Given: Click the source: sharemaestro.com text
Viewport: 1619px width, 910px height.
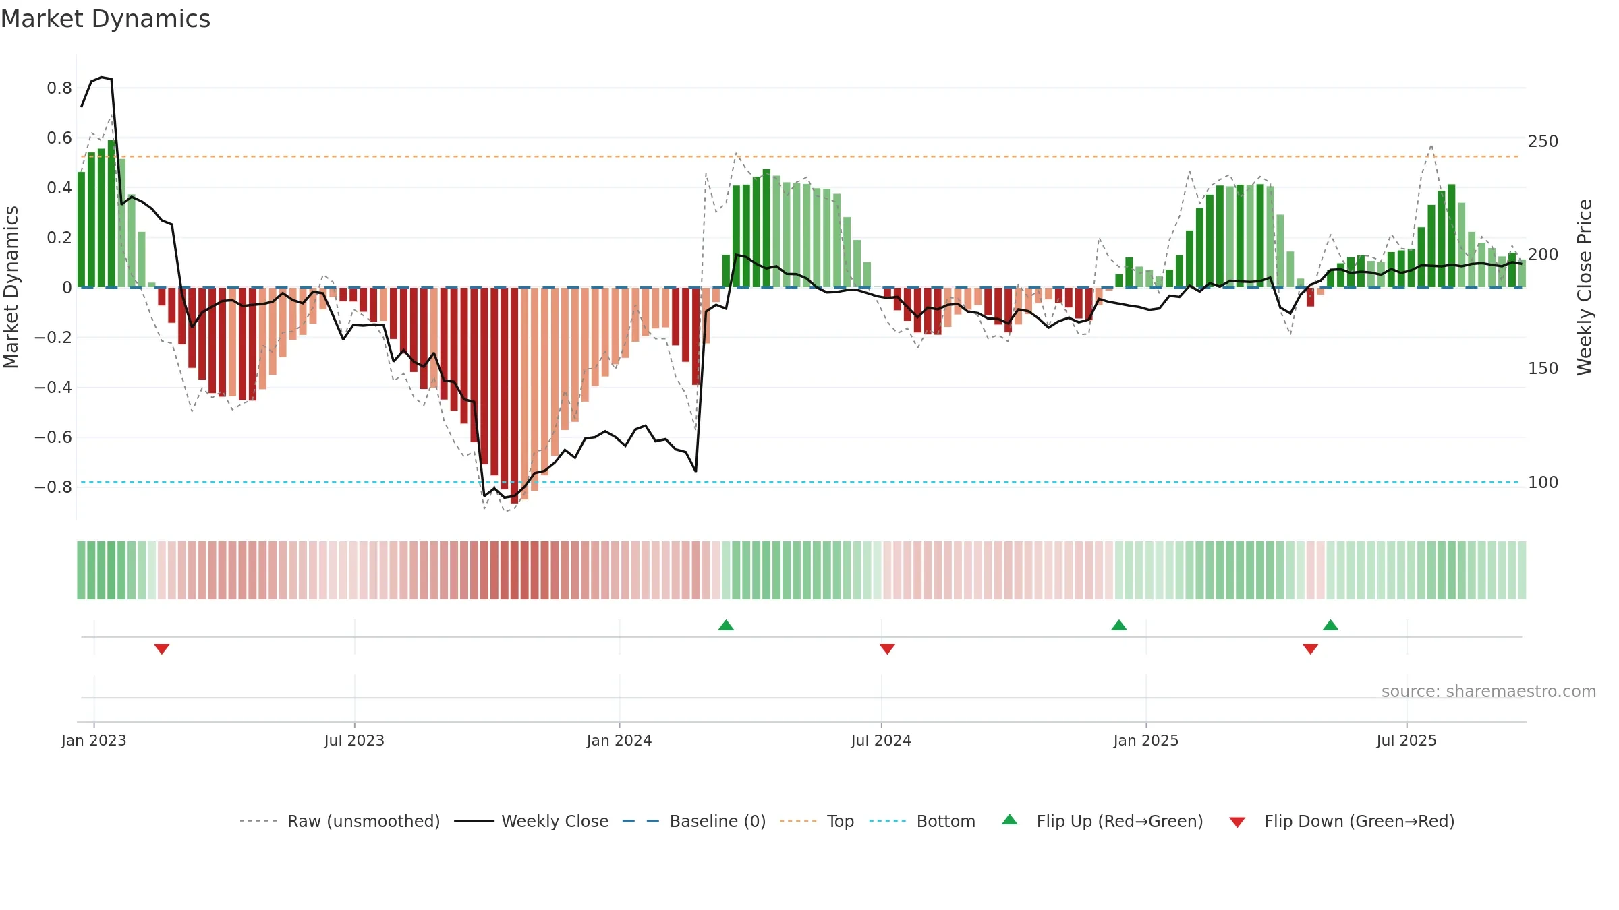Looking at the screenshot, I should (x=1489, y=691).
